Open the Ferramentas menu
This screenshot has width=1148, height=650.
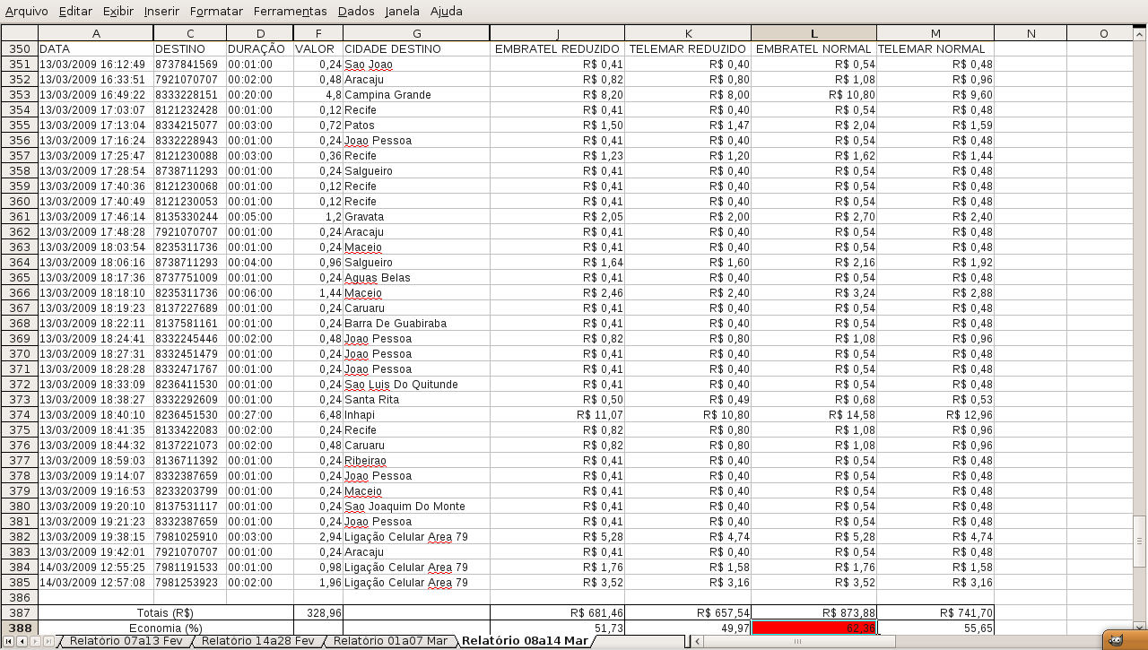290,12
